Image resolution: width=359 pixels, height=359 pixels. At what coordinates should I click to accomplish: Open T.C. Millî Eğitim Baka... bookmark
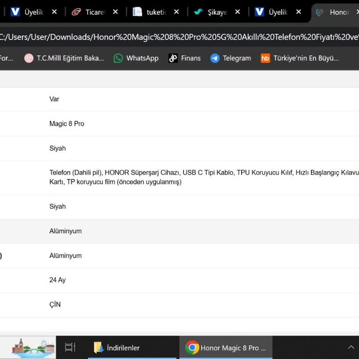point(64,58)
